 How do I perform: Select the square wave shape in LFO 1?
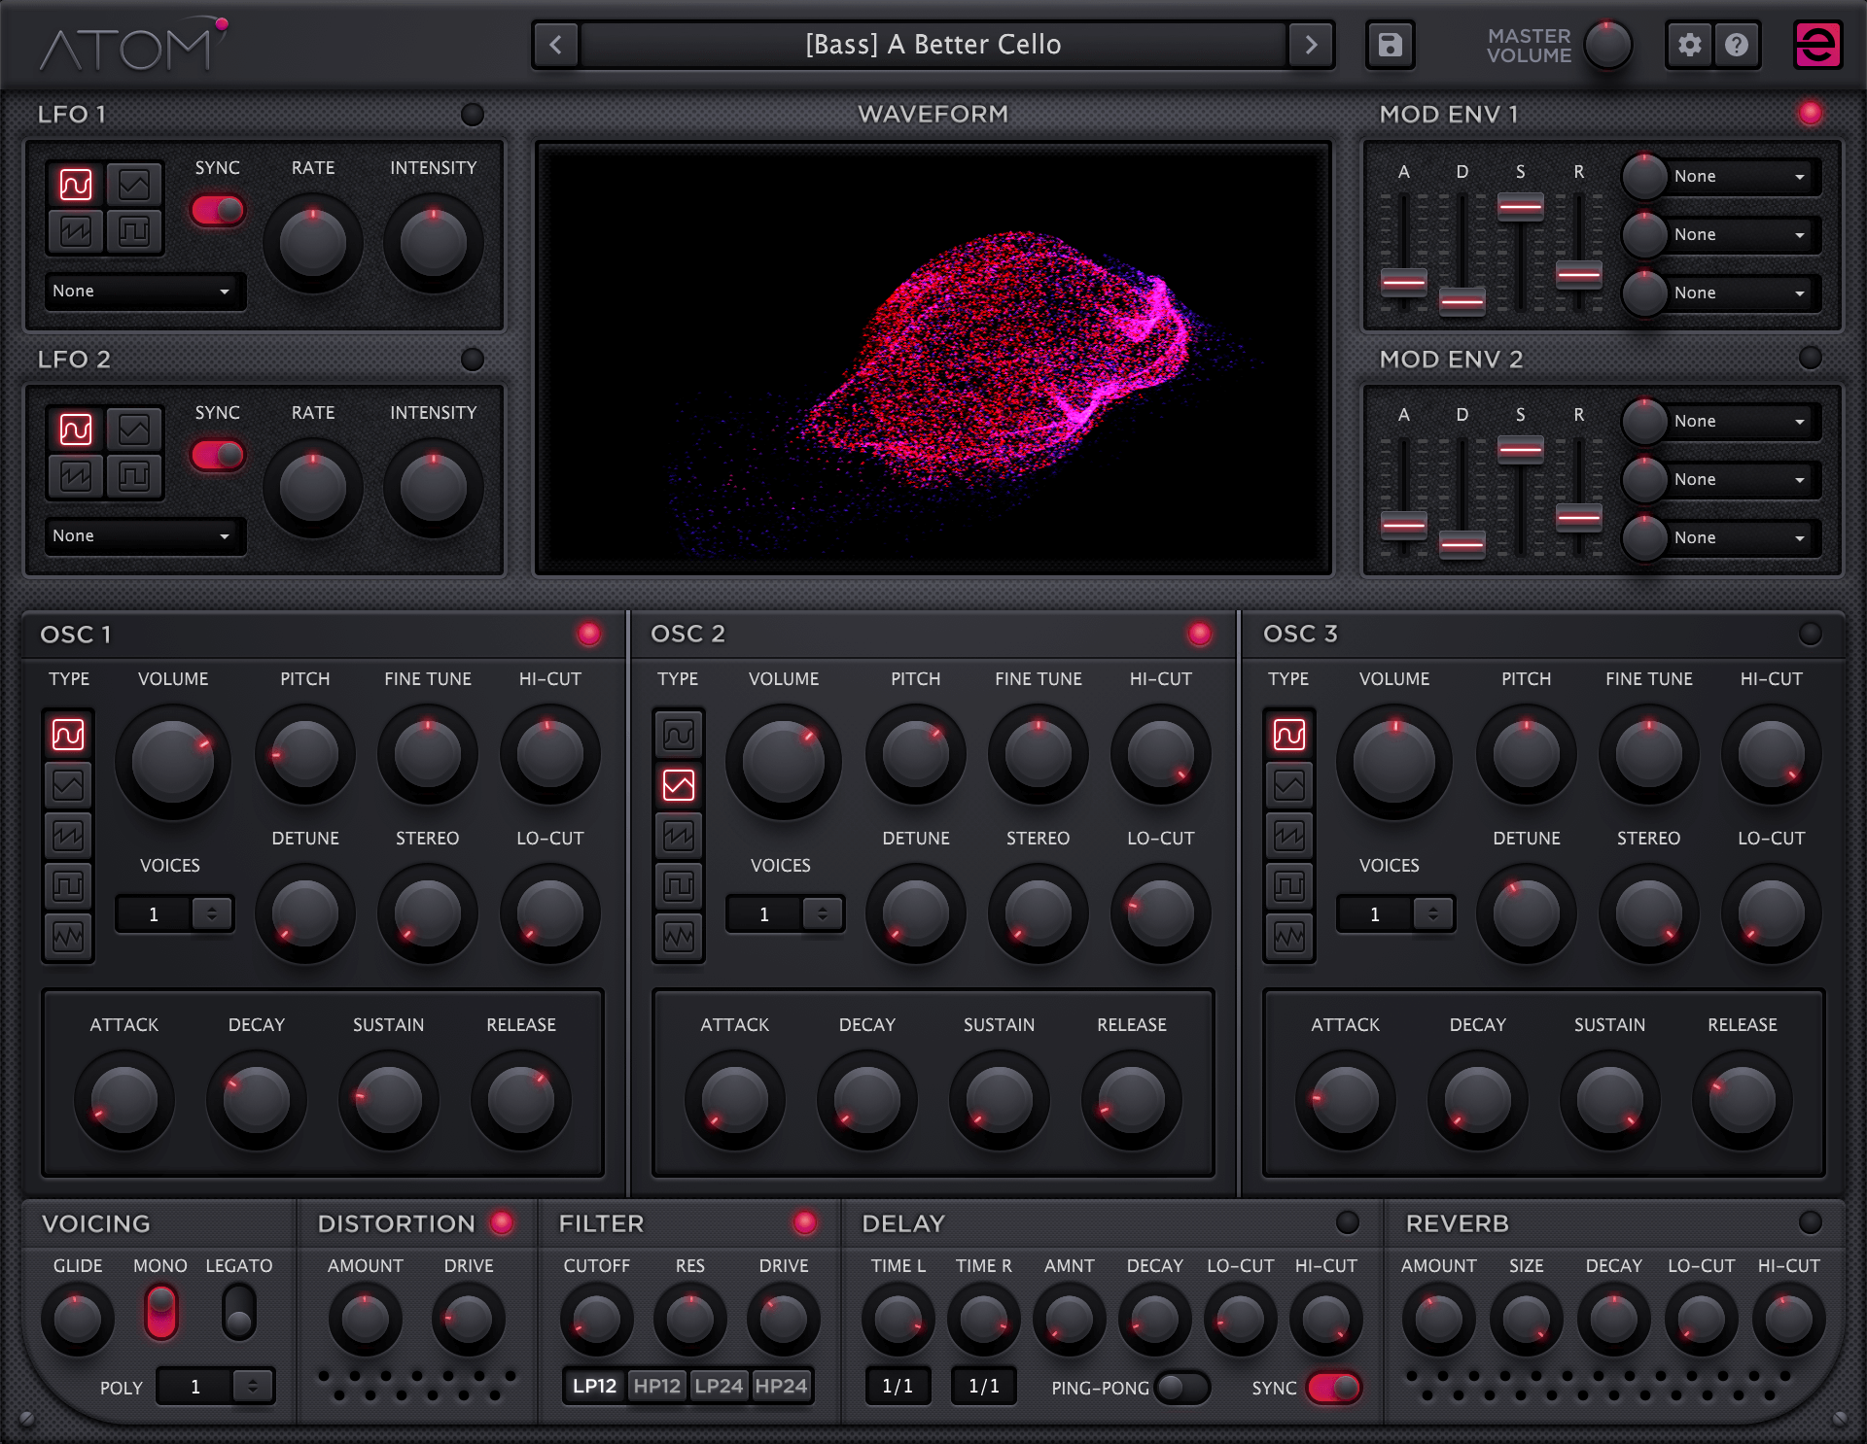point(134,231)
